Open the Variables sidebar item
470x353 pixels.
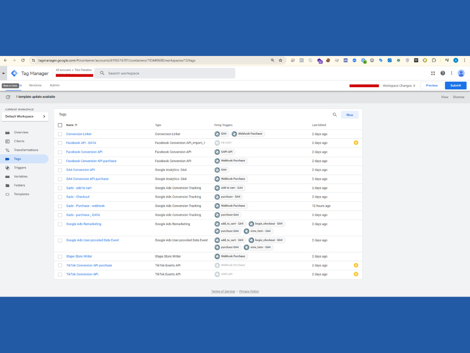(x=21, y=176)
